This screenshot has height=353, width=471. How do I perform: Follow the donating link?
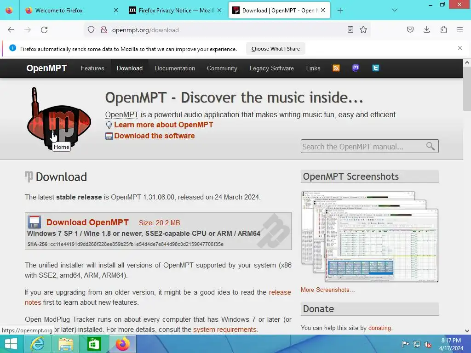379,328
